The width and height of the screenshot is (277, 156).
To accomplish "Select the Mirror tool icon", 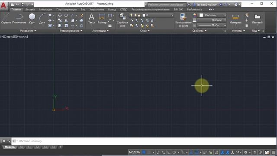I will (66, 20).
